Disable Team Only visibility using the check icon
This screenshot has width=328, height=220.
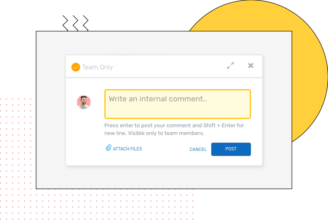click(x=76, y=67)
